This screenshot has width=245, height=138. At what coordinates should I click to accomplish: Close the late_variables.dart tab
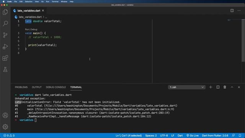tap(43, 10)
